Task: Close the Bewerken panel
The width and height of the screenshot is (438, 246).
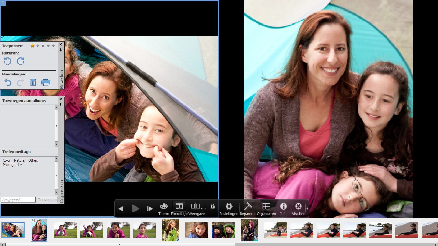Action: tap(61, 44)
